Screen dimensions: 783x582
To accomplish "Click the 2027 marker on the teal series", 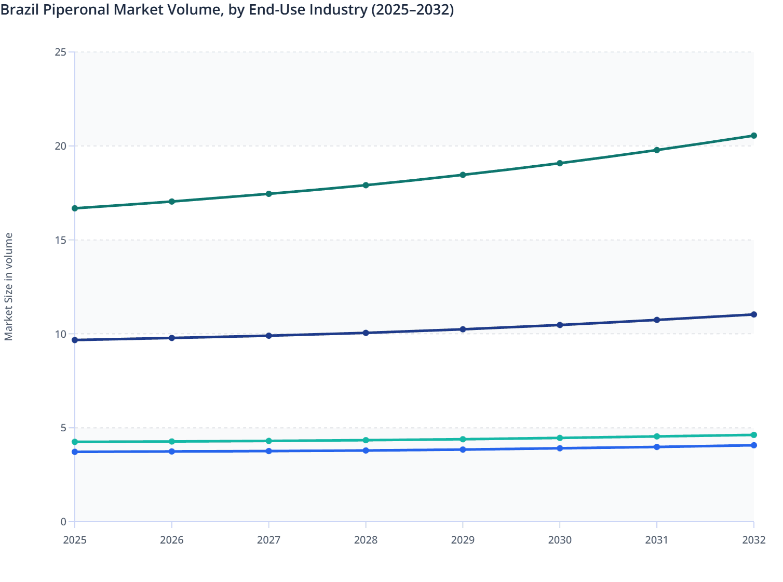I will click(x=268, y=193).
